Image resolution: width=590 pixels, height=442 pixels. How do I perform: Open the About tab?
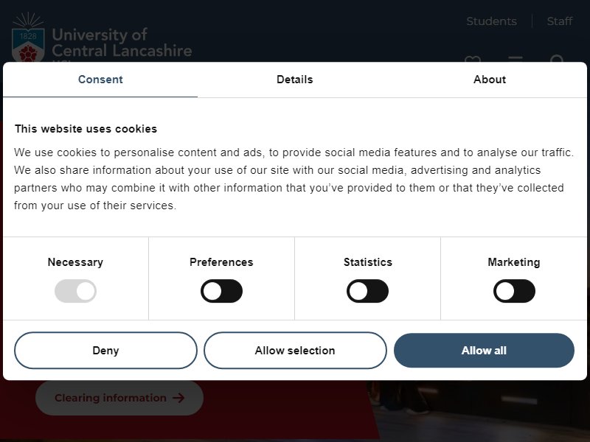490,80
